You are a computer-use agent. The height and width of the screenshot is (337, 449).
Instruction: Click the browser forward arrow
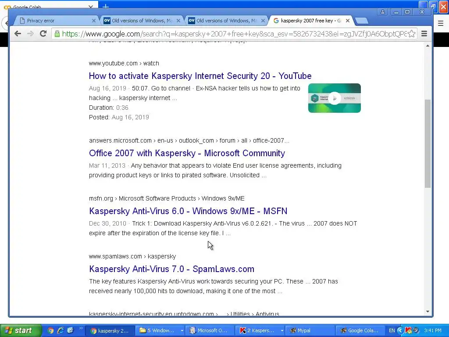(30, 34)
